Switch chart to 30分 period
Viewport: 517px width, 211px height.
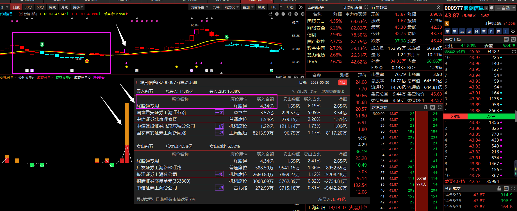tap(28, 7)
